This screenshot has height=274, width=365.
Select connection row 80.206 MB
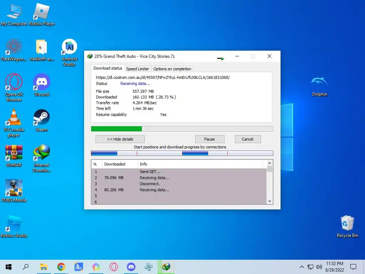[x=179, y=190]
